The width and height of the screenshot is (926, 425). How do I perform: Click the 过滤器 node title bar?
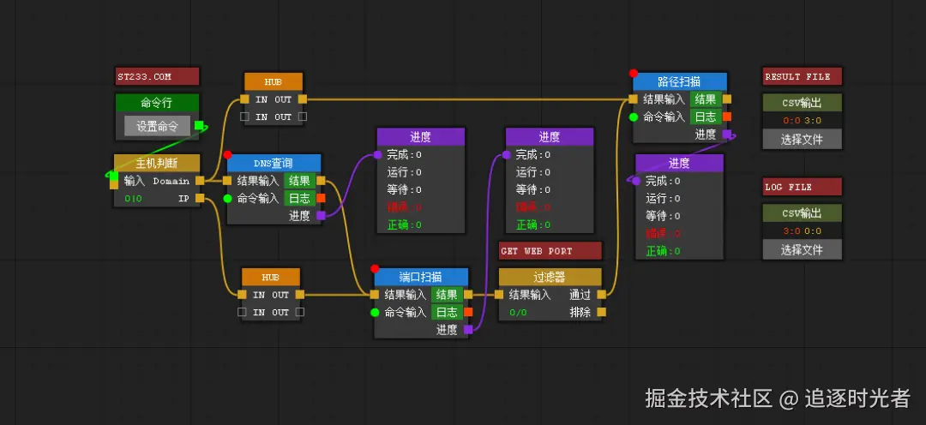coord(550,278)
